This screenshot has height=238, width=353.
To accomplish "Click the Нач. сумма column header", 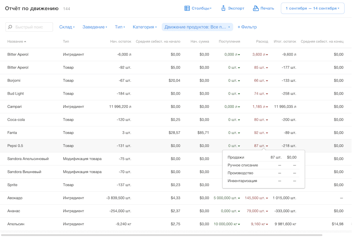I will [200, 41].
